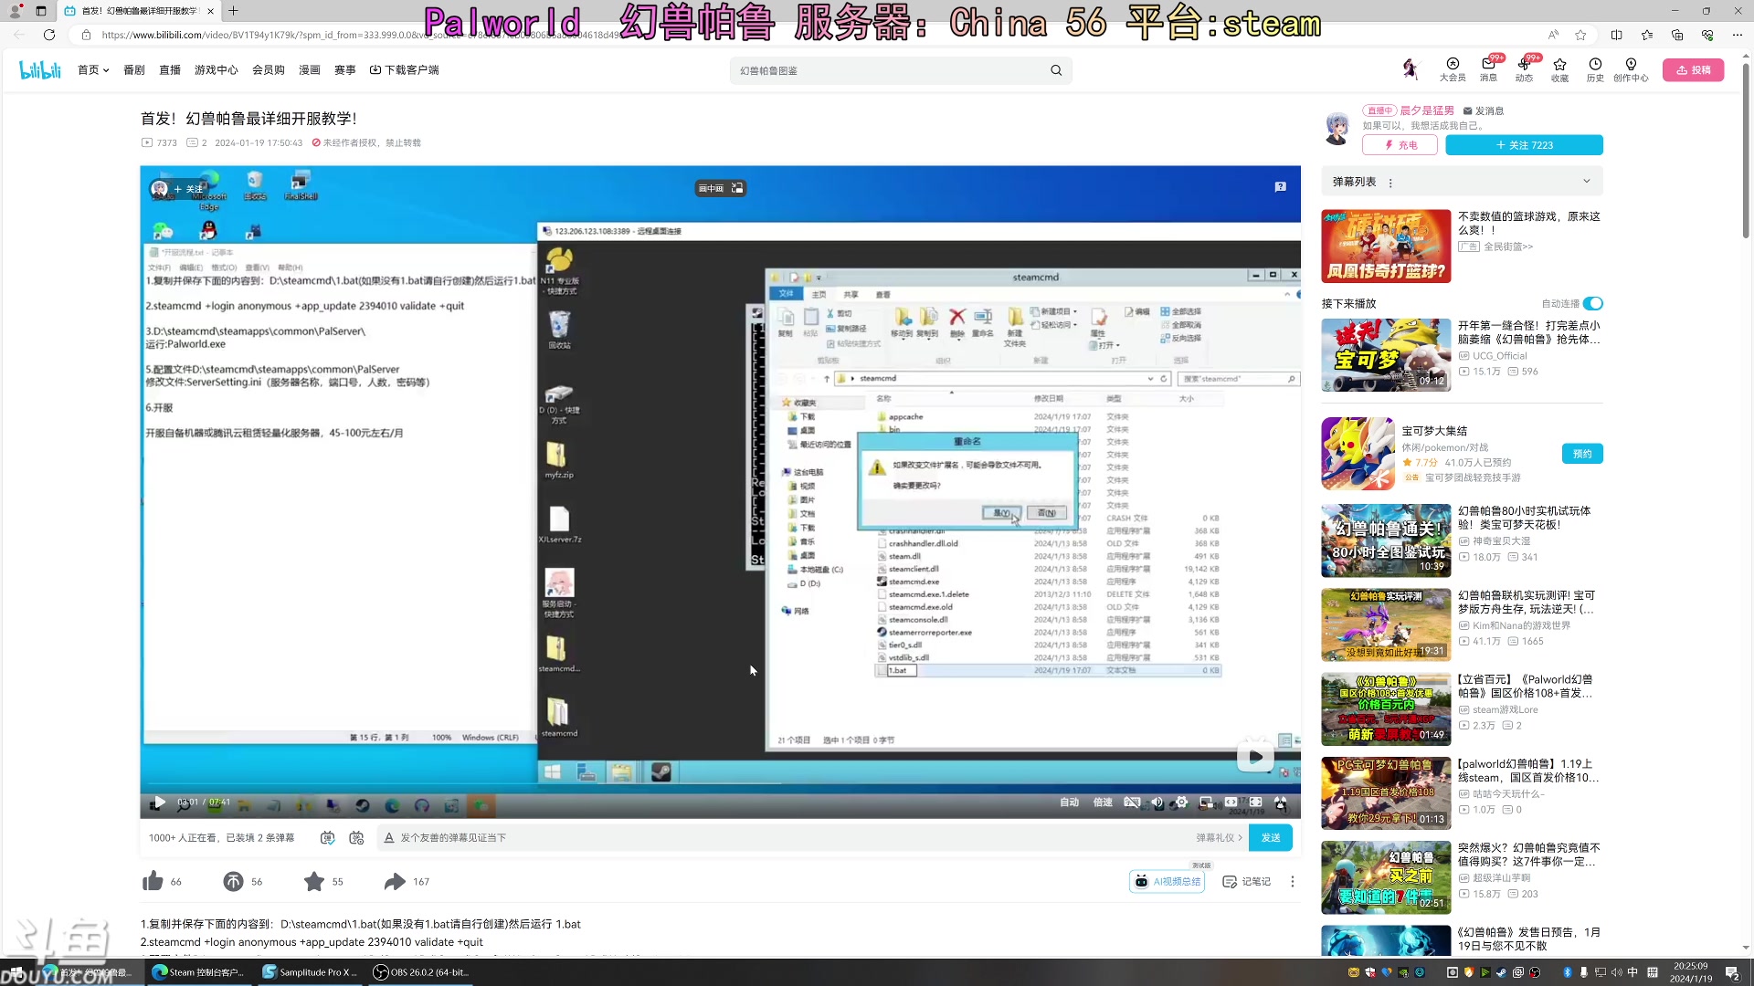Viewport: 1754px width, 986px height.
Task: Open 消息 messages icon
Action: pyautogui.click(x=1488, y=69)
